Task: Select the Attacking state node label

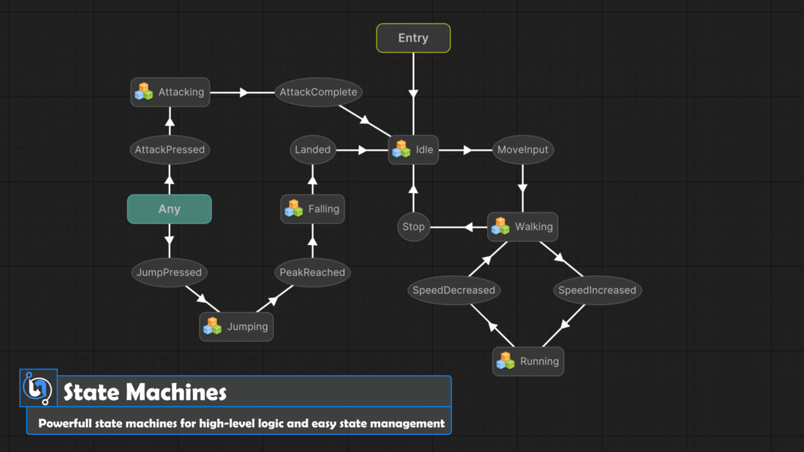Action: point(181,92)
